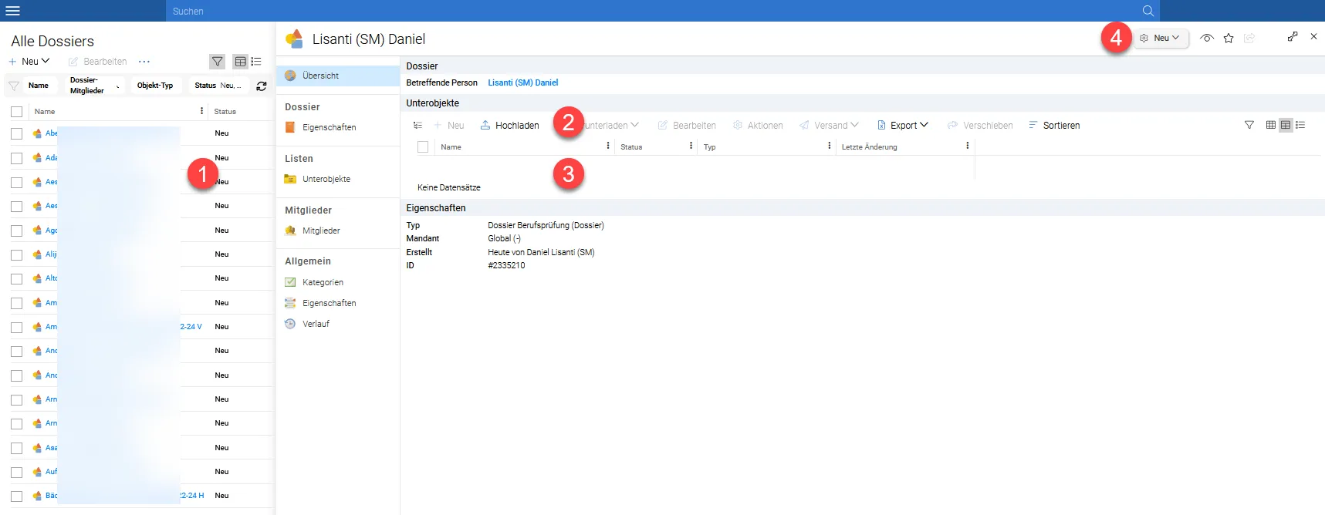Click the Hochladen button

509,125
